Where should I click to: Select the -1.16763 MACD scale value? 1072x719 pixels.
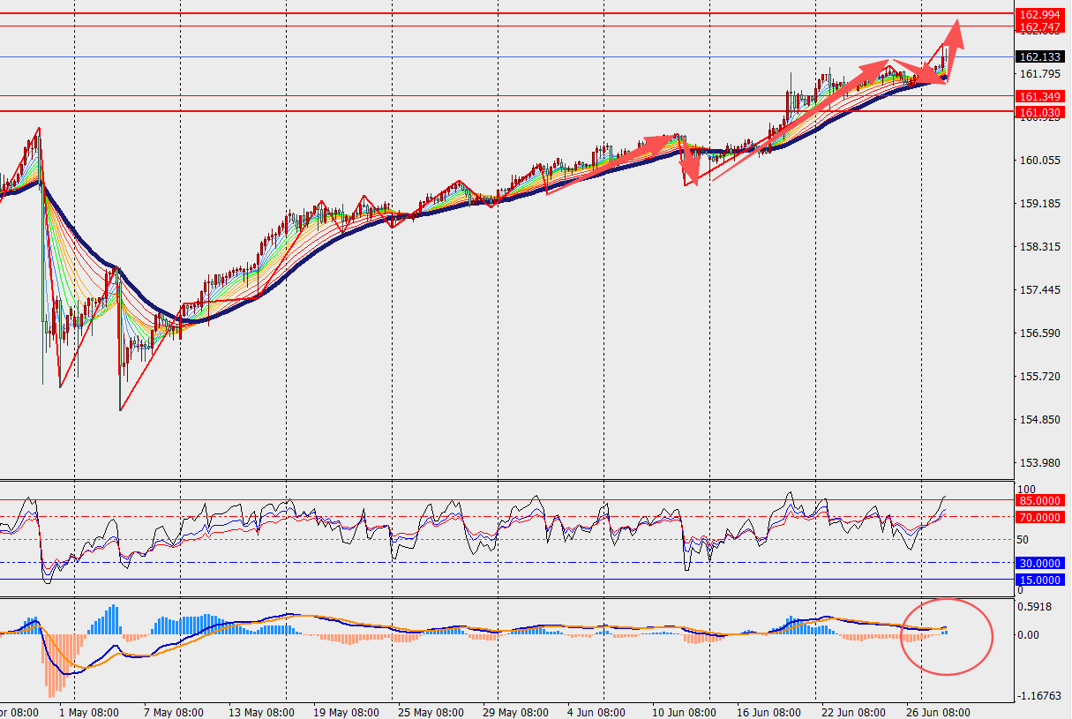click(x=1038, y=696)
